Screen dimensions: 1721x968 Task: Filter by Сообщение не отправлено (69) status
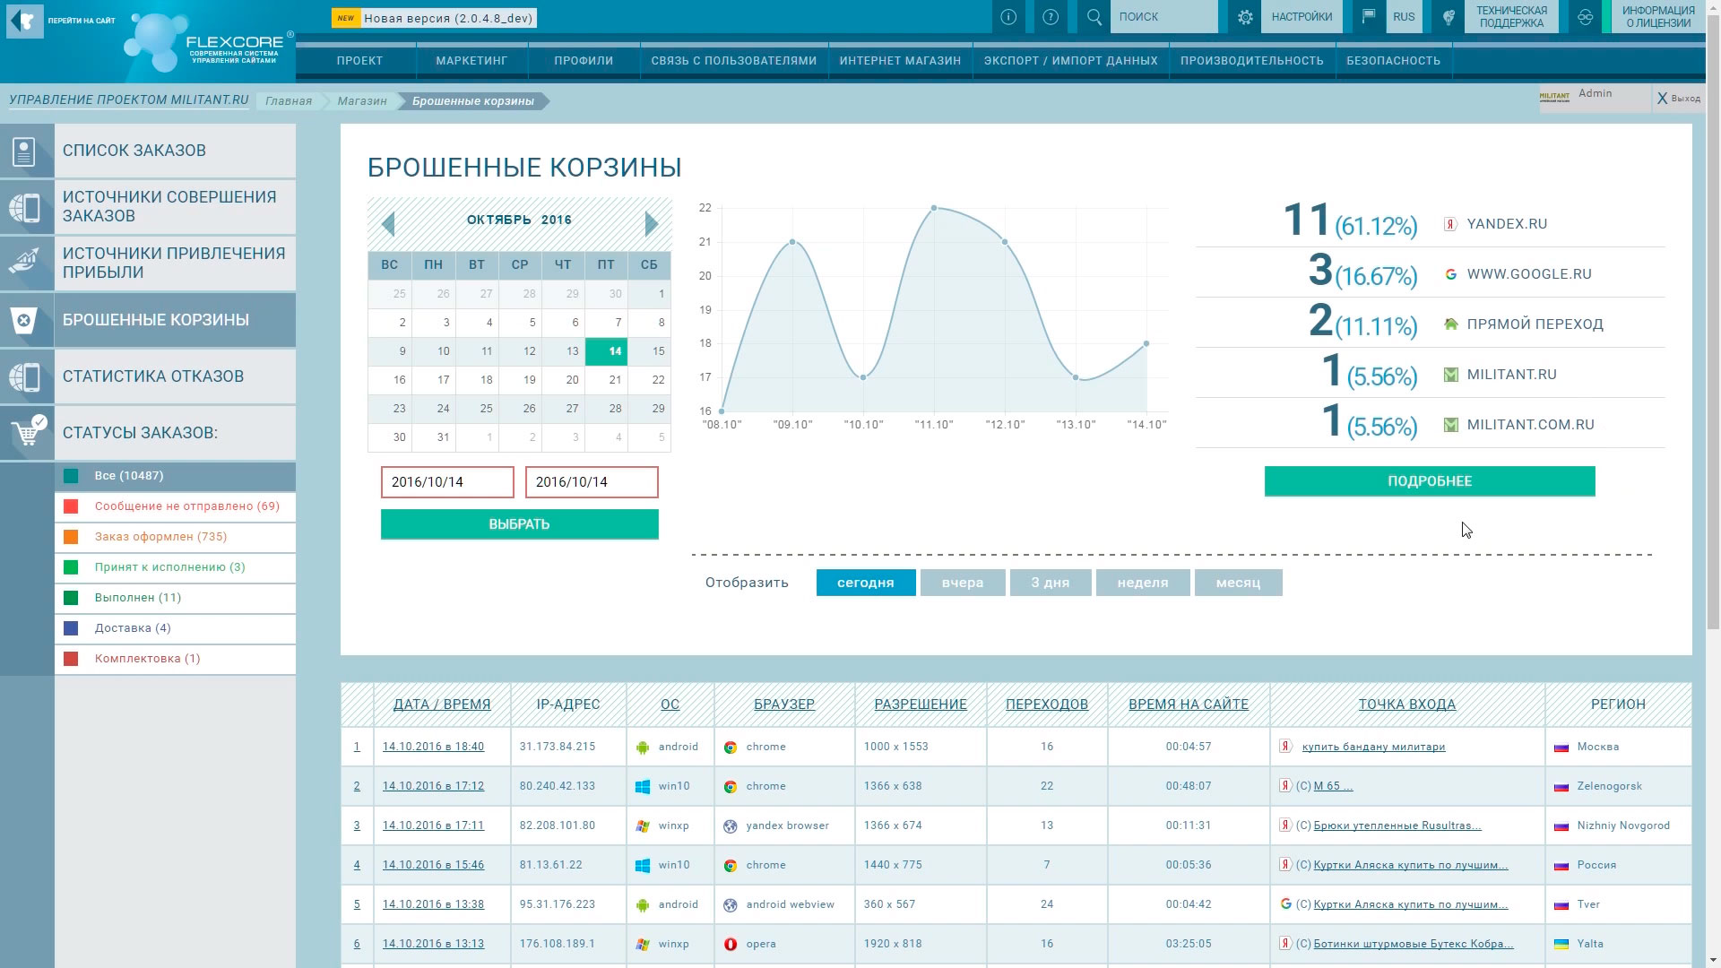point(175,506)
